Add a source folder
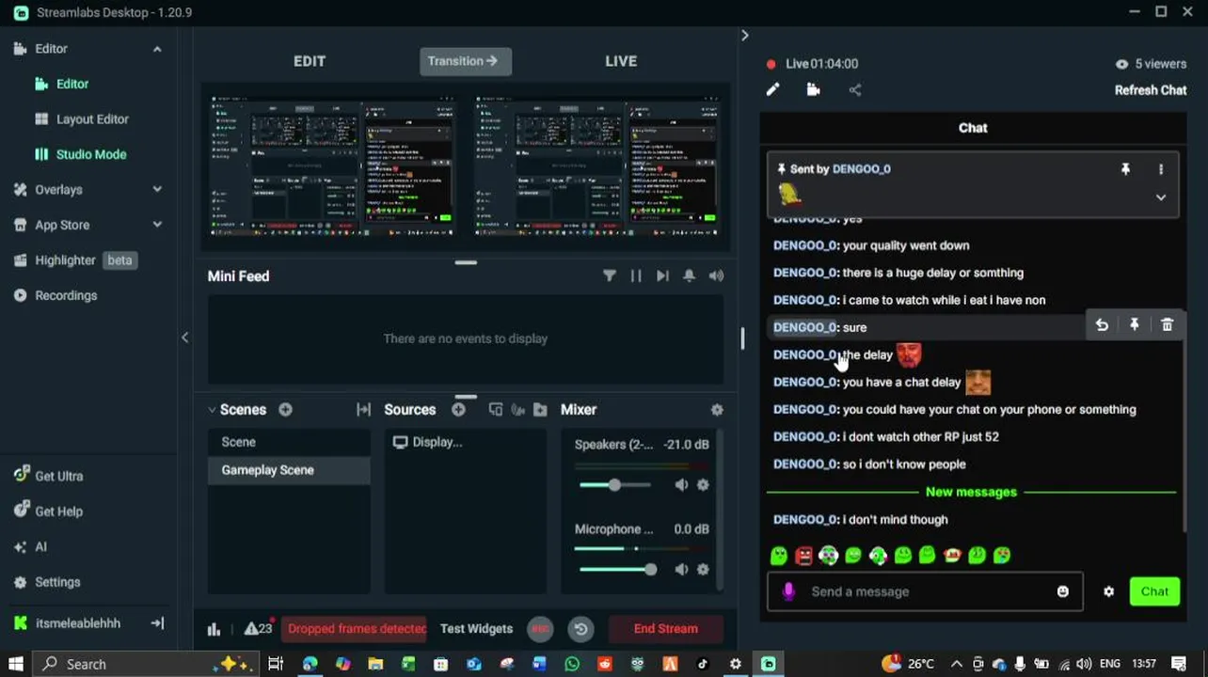This screenshot has width=1208, height=677. 540,409
